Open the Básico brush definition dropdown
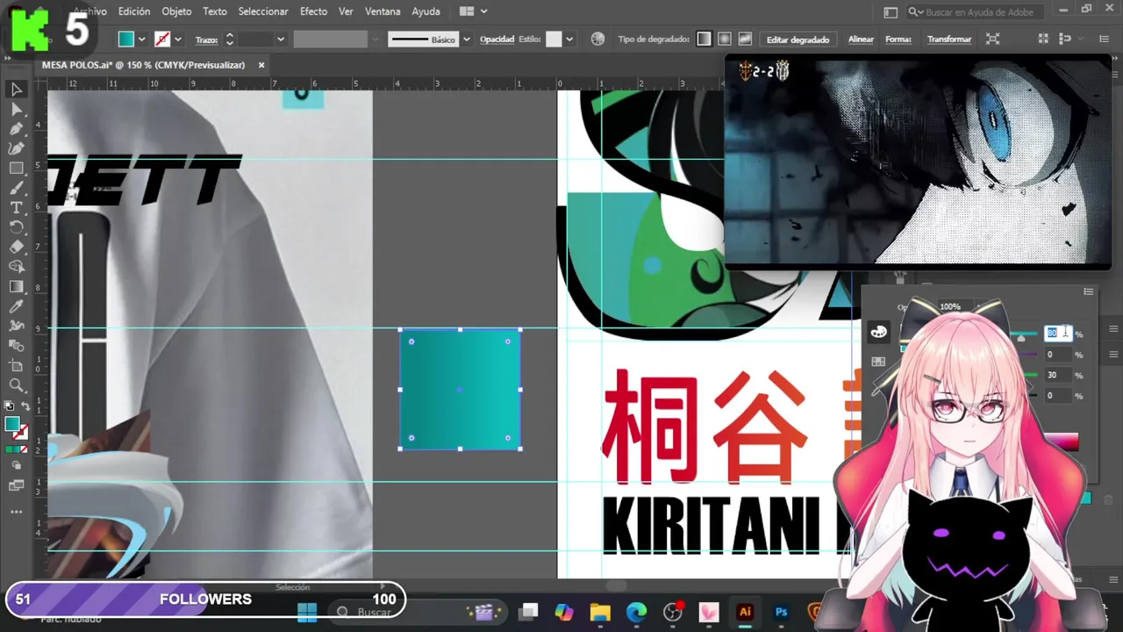The height and width of the screenshot is (632, 1123). pos(467,39)
